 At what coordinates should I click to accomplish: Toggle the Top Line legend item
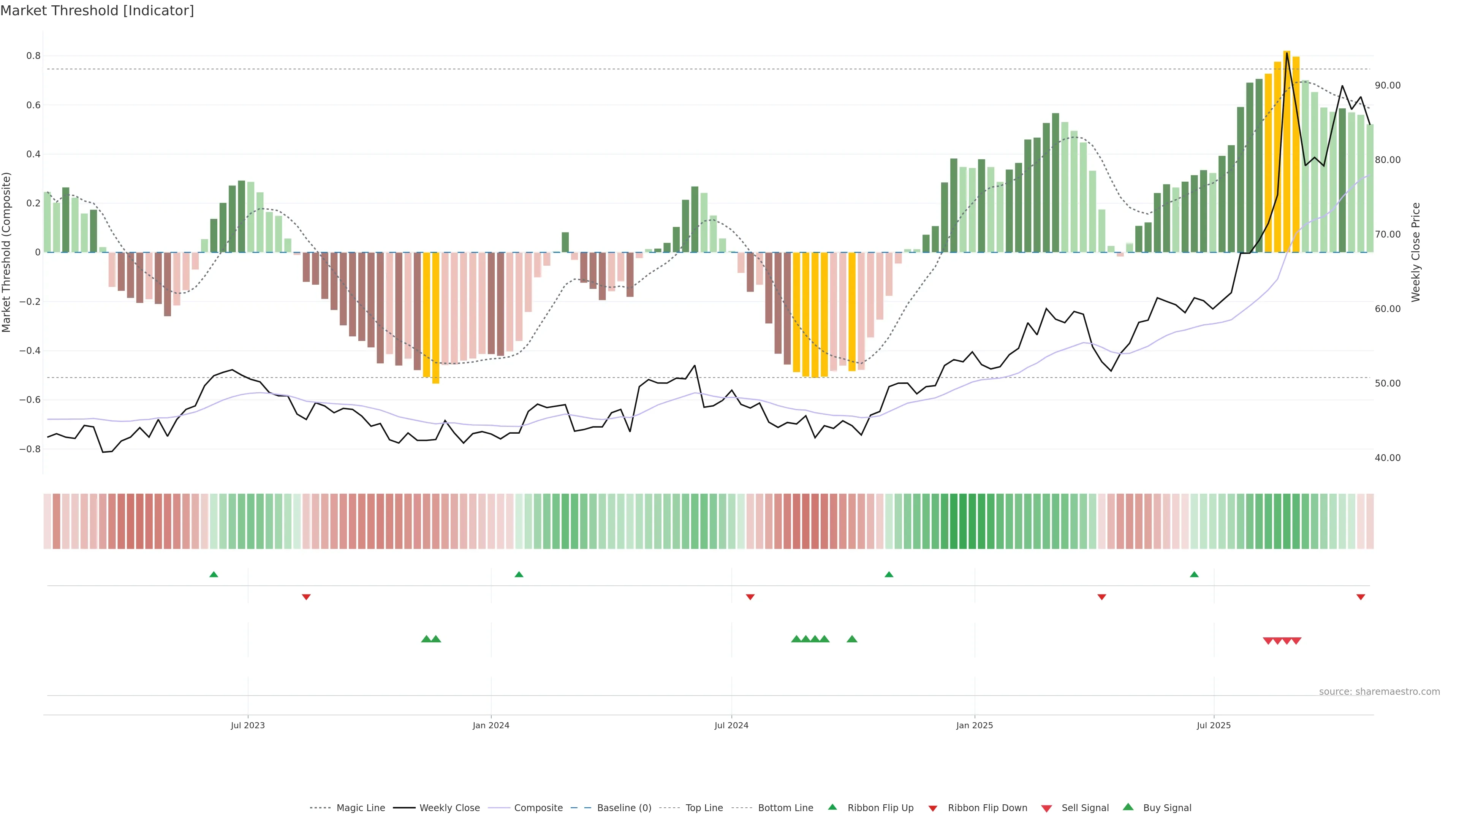point(704,808)
